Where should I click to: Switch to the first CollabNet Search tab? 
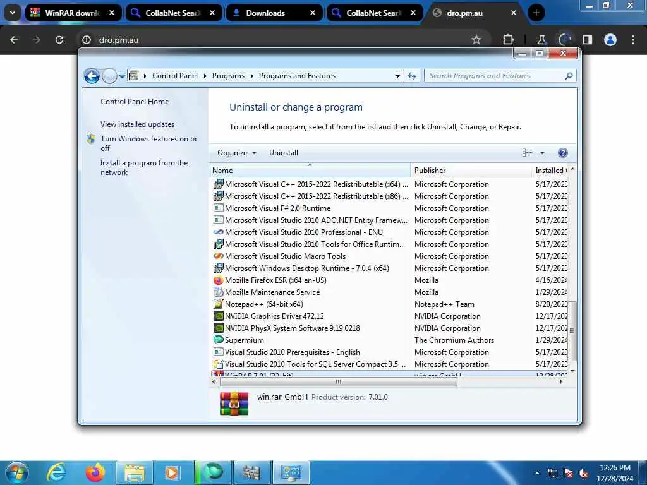[173, 13]
